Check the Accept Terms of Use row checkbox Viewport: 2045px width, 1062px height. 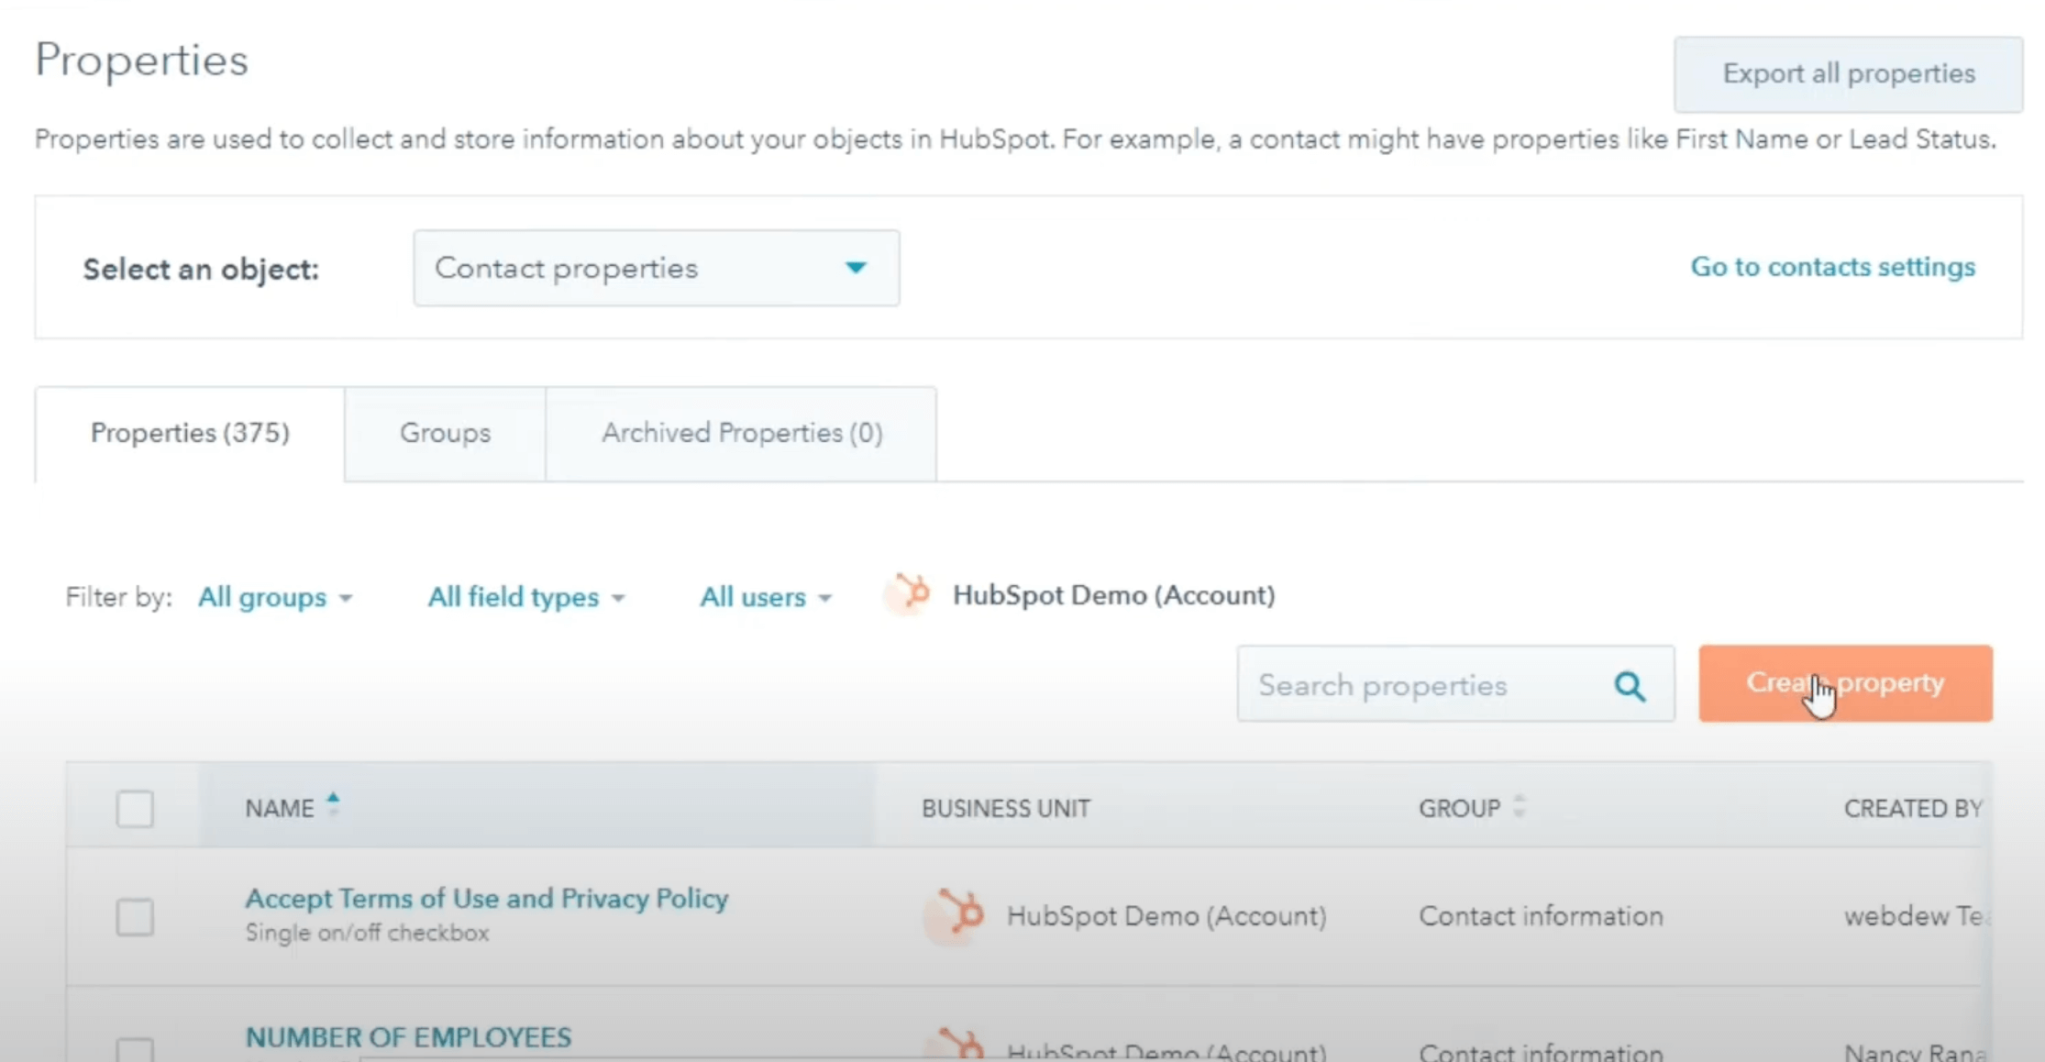click(x=135, y=916)
